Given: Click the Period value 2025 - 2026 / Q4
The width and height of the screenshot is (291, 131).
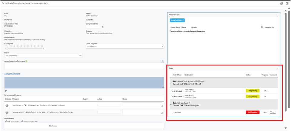Looking at the screenshot, I should (92, 16).
